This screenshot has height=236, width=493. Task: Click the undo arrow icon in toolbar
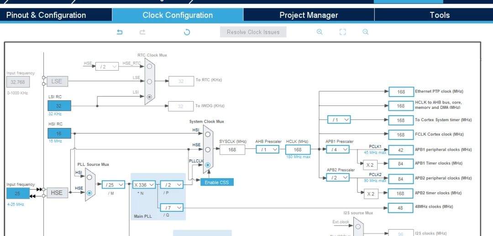point(120,32)
